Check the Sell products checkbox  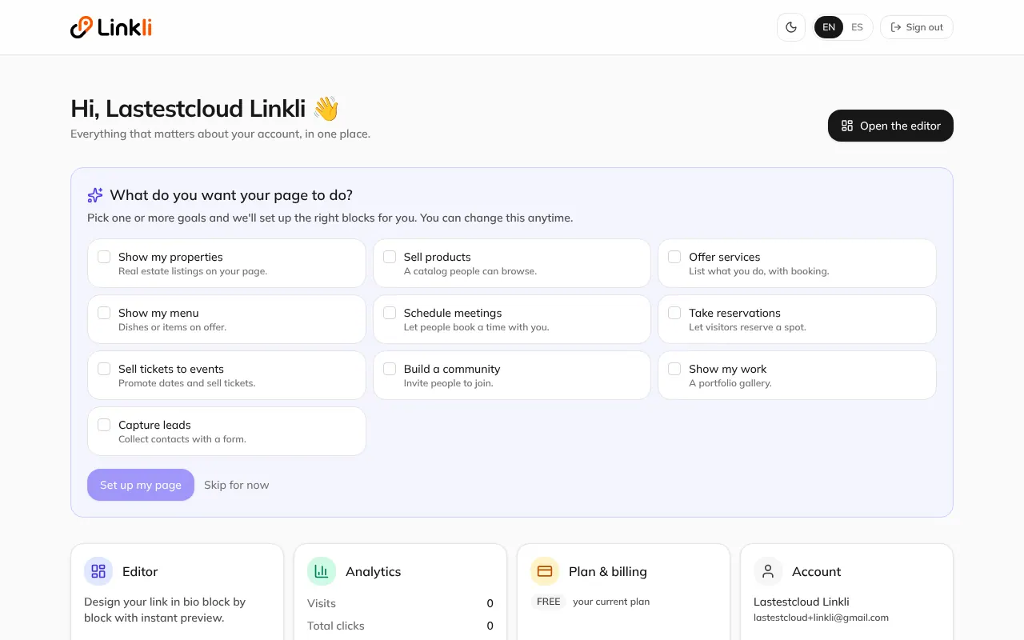[x=390, y=257]
